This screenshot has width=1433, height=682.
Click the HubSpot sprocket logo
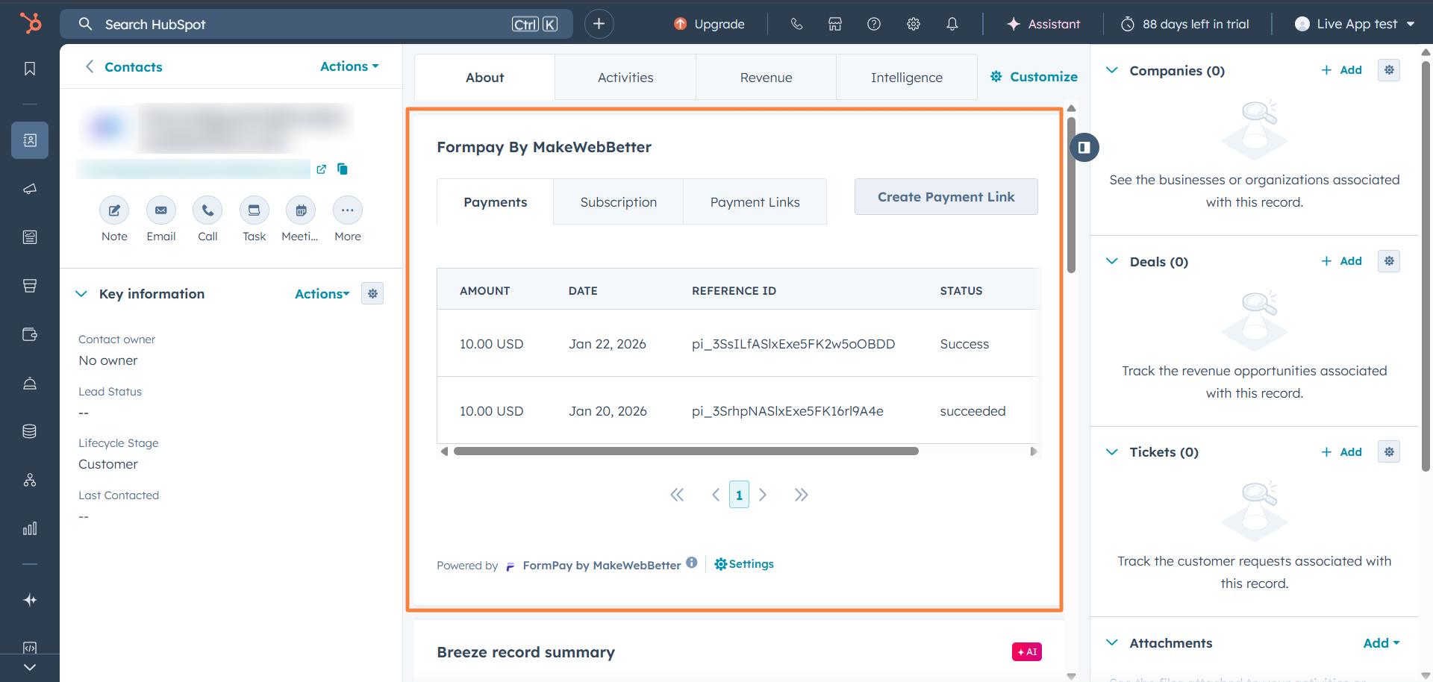pyautogui.click(x=31, y=23)
